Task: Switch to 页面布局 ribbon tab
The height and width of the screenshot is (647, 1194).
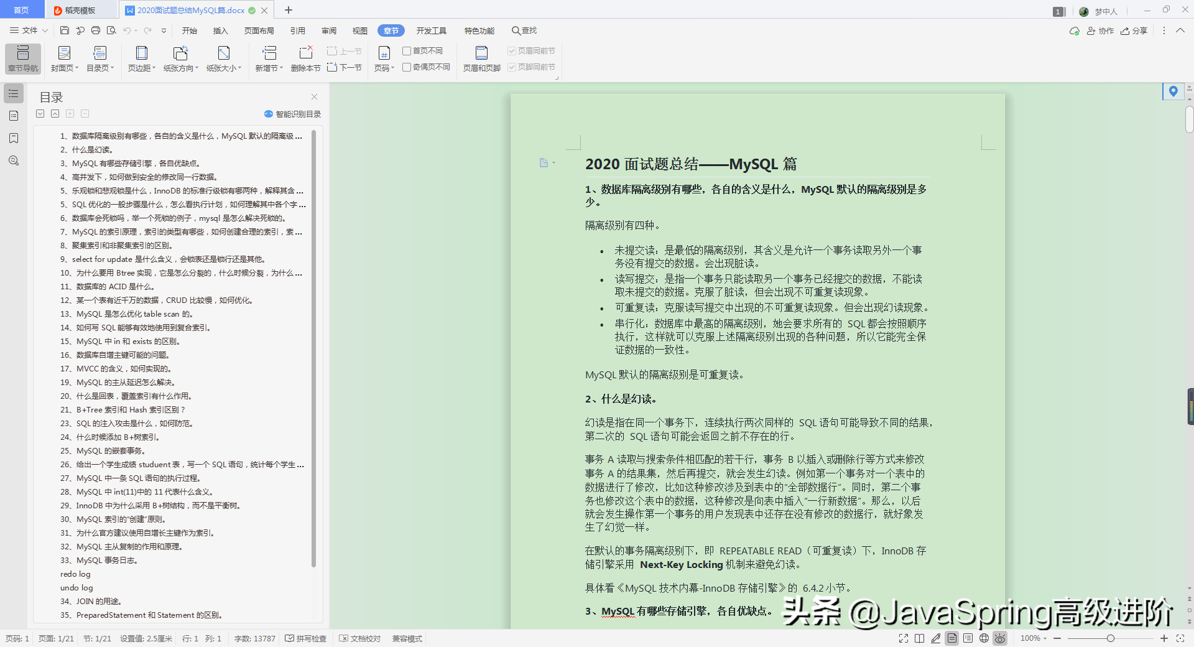Action: point(259,30)
